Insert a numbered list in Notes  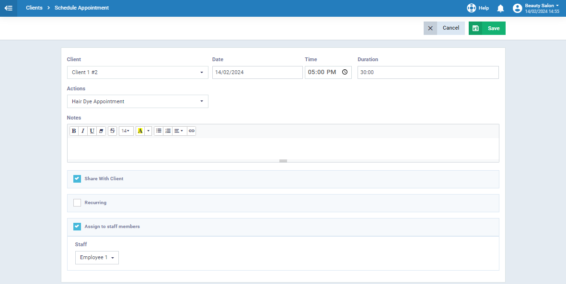point(168,131)
